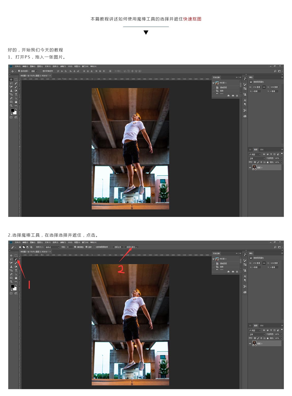Click the foreground black color swatch in upper screenshot
Screen dimensions: 292x396
click(x=12, y=110)
